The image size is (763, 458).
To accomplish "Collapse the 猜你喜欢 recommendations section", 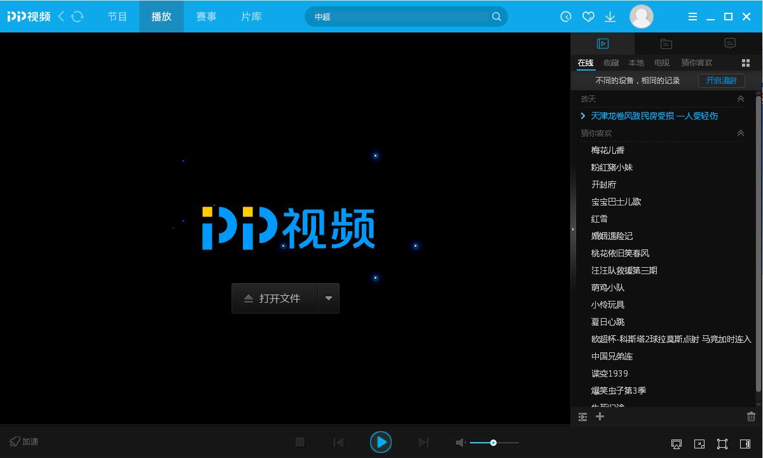I will click(740, 133).
